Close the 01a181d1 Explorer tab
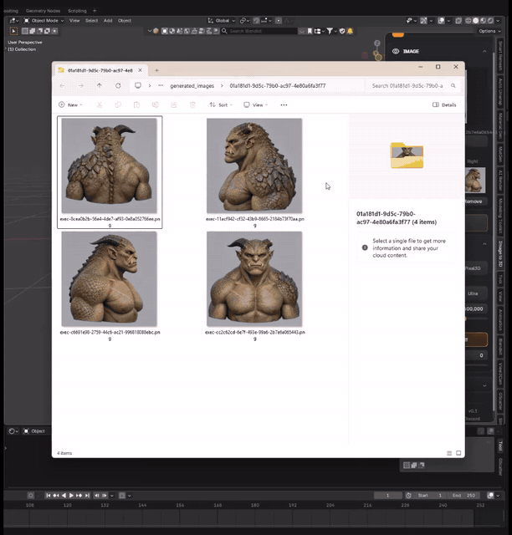Screen dimensions: 512x535 140,70
